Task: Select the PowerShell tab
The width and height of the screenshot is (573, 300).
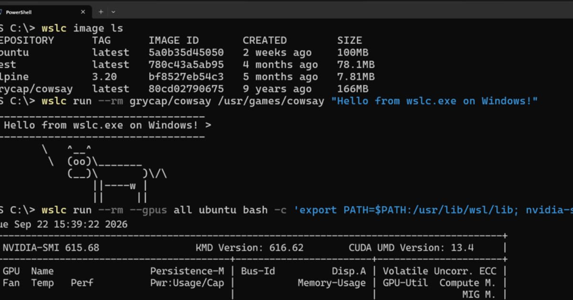Action: [x=45, y=12]
